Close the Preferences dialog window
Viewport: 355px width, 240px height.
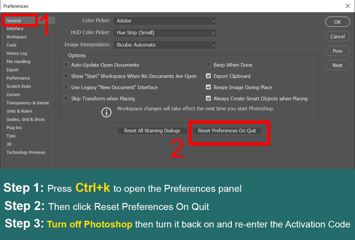[x=347, y=6]
